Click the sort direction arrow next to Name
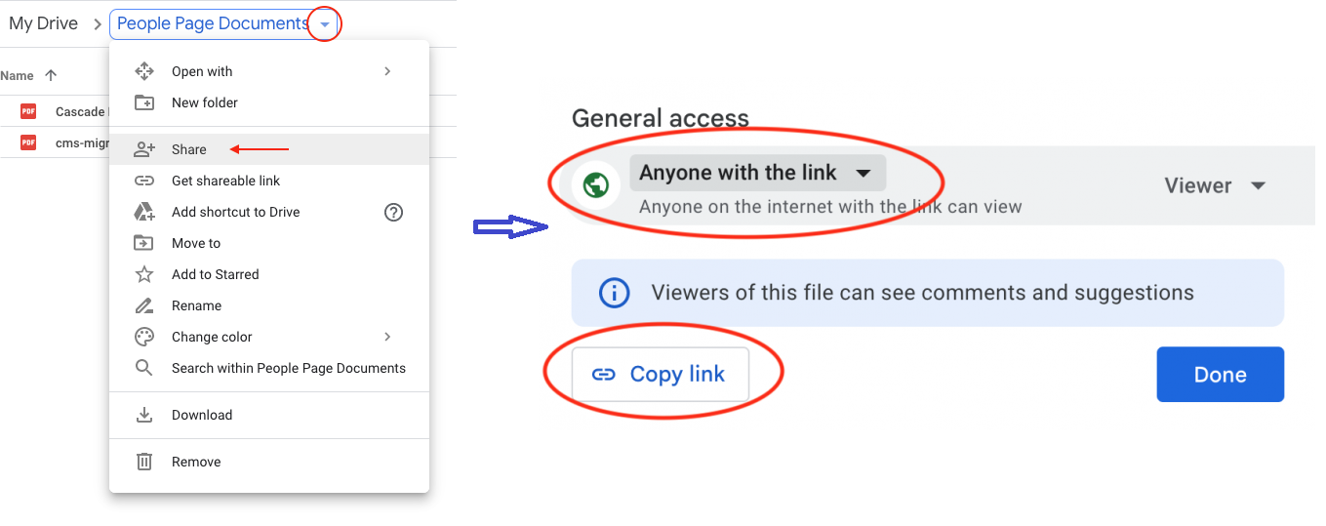This screenshot has width=1326, height=526. point(51,75)
